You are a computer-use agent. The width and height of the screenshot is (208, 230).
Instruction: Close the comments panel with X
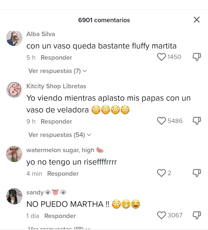pos(197,19)
